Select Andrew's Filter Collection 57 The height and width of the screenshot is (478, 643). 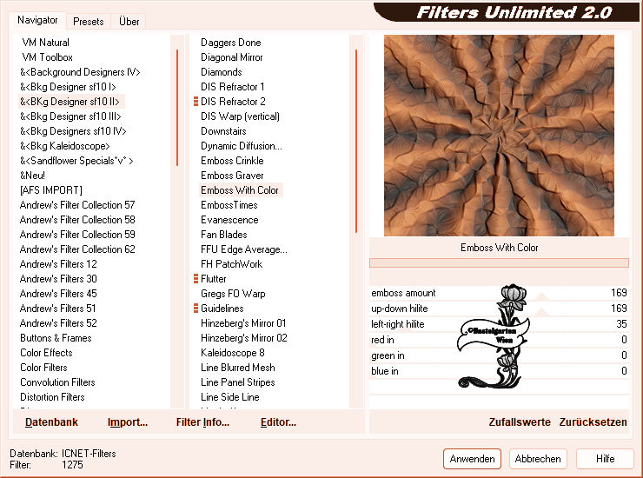point(77,205)
